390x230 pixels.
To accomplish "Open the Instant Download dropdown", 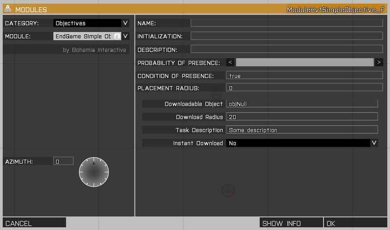I will click(x=298, y=143).
